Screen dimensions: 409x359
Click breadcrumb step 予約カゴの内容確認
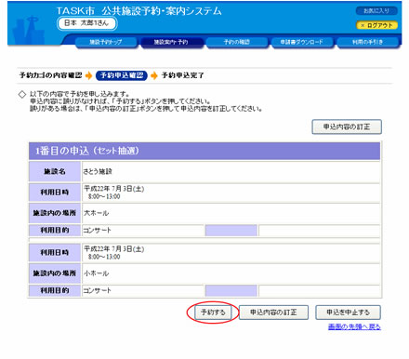(x=51, y=75)
